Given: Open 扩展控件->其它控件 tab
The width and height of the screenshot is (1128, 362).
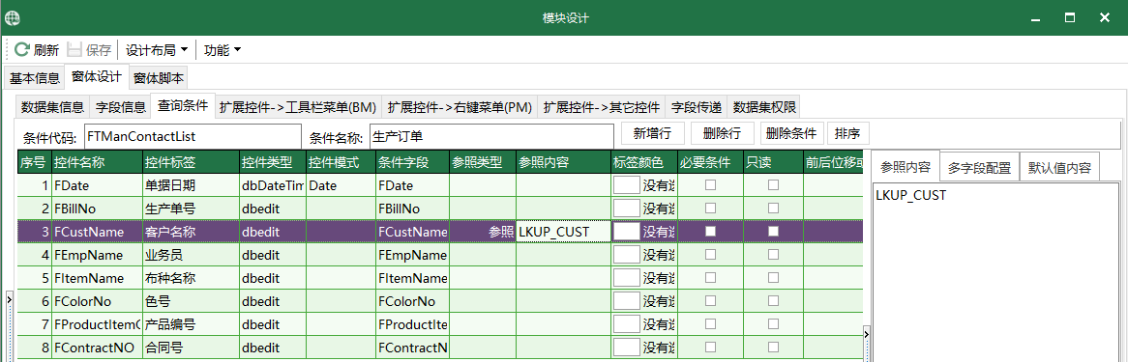Looking at the screenshot, I should pos(602,108).
